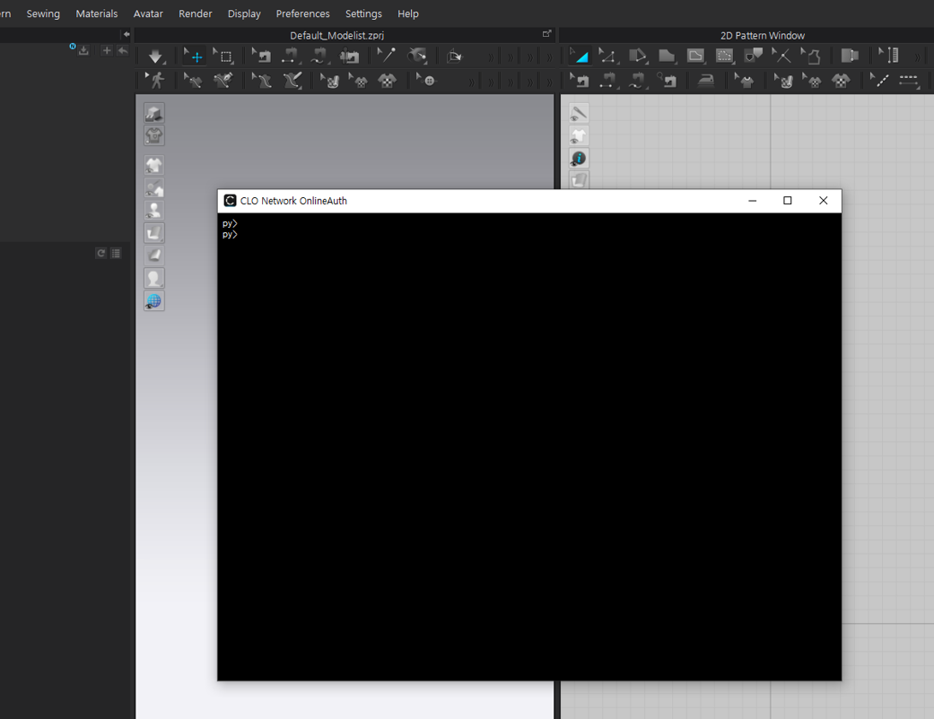Screen dimensions: 934x719
Task: Select the Steam iron tool
Action: 706,80
